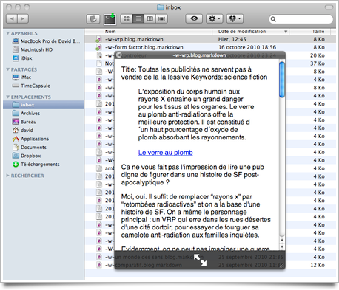
Task: Open Bureau in sidebar
Action: coord(44,122)
